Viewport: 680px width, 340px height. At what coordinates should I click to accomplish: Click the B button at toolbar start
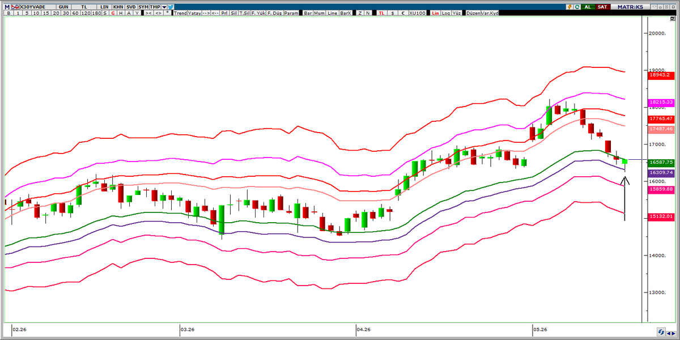[8, 13]
